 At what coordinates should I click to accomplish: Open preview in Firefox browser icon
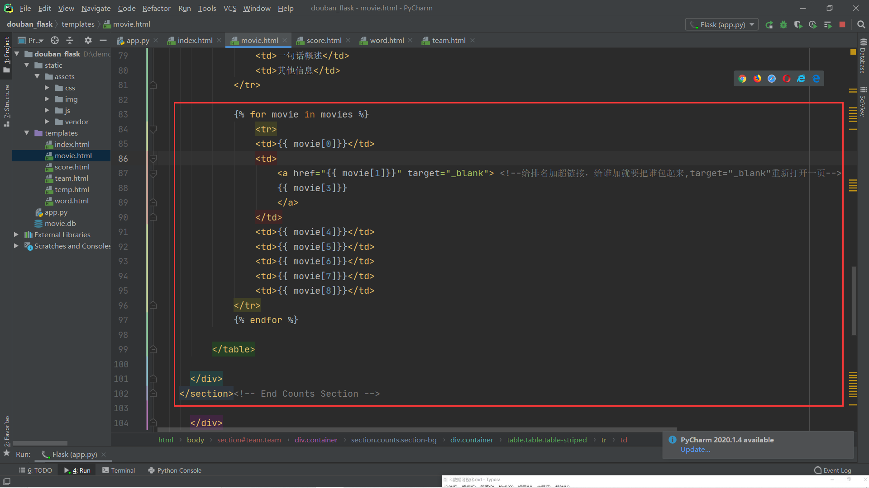click(x=757, y=79)
